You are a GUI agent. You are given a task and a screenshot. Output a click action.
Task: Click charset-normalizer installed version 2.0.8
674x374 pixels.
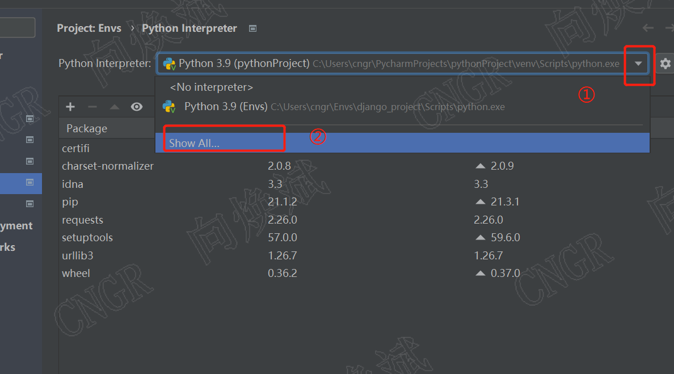click(279, 166)
